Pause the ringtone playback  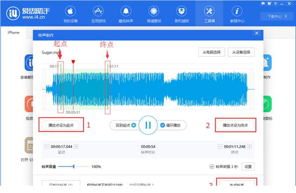coord(148,125)
